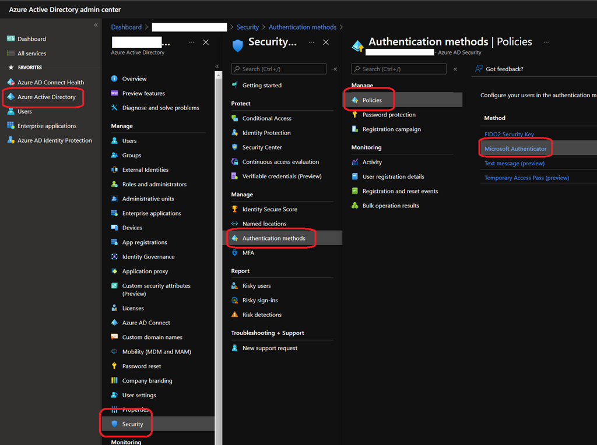Open the Registration campaign menu item

click(x=391, y=129)
